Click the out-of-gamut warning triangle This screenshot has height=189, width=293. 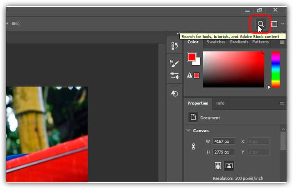coord(190,75)
